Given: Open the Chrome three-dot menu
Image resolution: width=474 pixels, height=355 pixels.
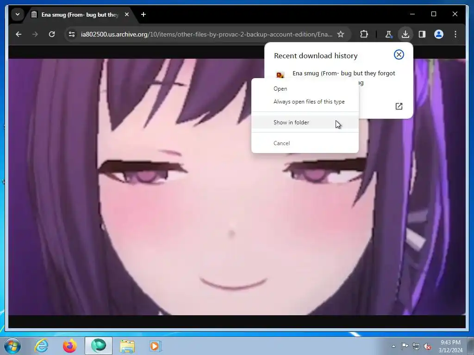Looking at the screenshot, I should pos(455,34).
